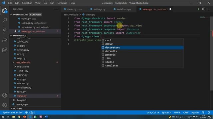Click the errors and warnings status indicator

pos(30,112)
